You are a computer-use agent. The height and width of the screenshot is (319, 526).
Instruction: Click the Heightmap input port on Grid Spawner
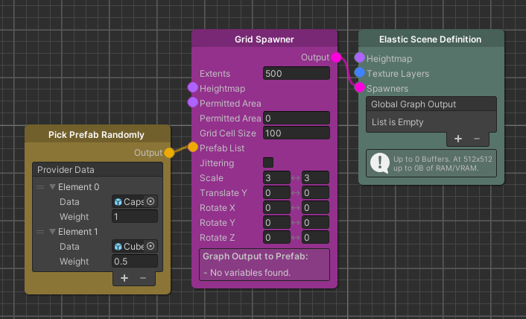(192, 88)
